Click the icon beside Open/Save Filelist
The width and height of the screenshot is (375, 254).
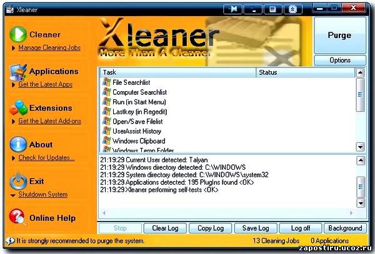click(107, 121)
